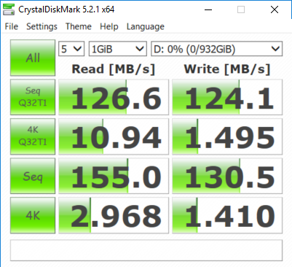Select the 126.6 Seq Q32T1 read result
This screenshot has width=292, height=267.
[x=114, y=97]
